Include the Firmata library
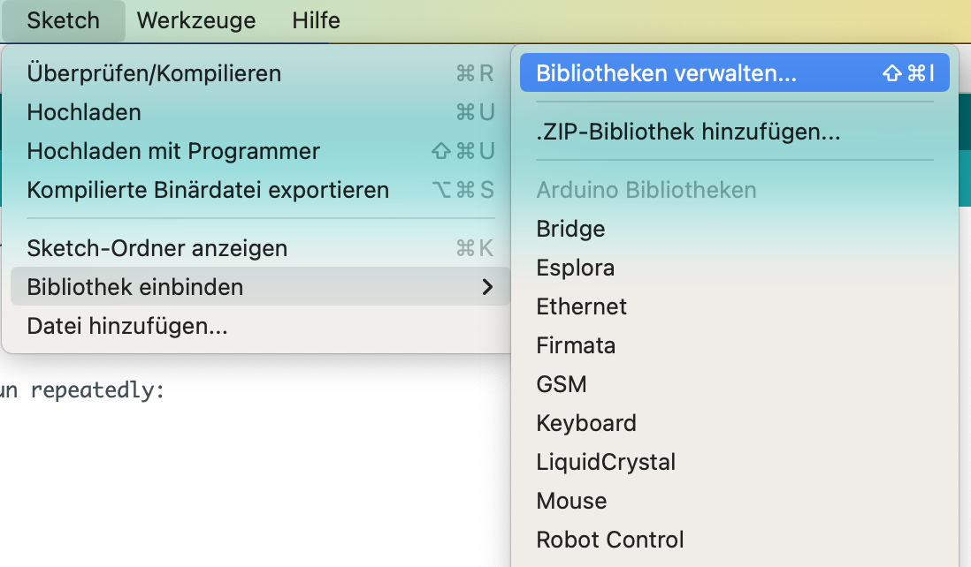 pyautogui.click(x=576, y=345)
